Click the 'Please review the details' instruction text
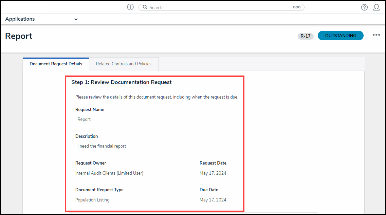The width and height of the screenshot is (386, 215). pyautogui.click(x=157, y=97)
